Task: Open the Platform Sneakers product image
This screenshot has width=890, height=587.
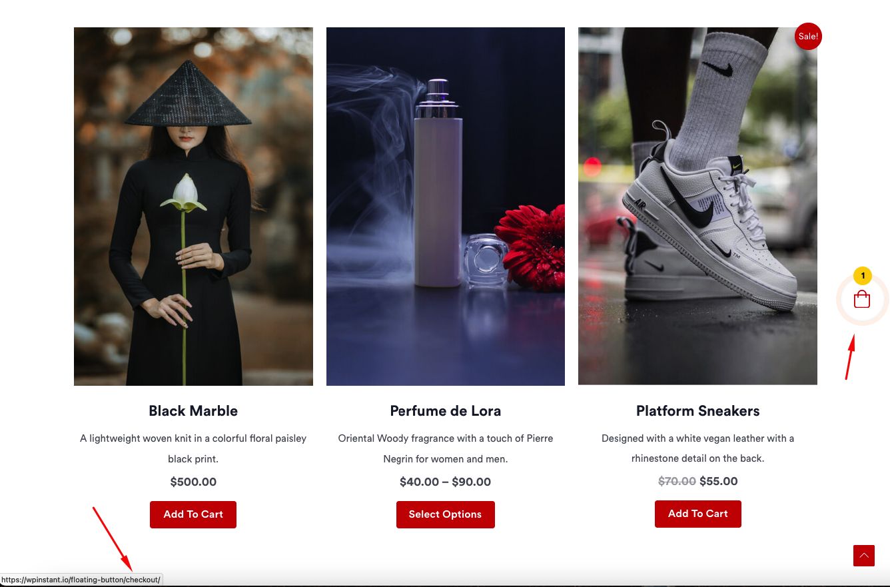Action: pyautogui.click(x=697, y=206)
